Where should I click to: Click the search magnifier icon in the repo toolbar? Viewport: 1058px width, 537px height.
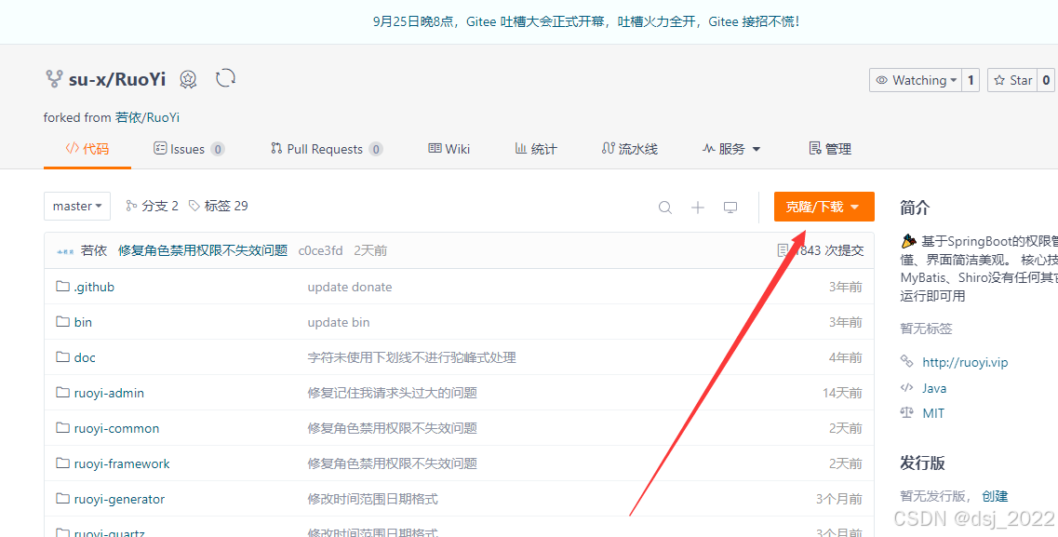click(665, 208)
